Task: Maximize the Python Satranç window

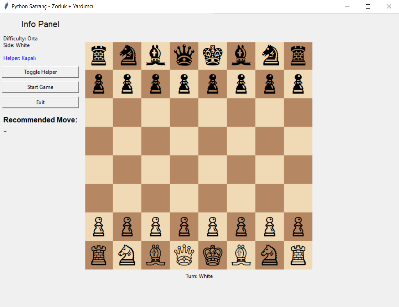Action: (368, 6)
